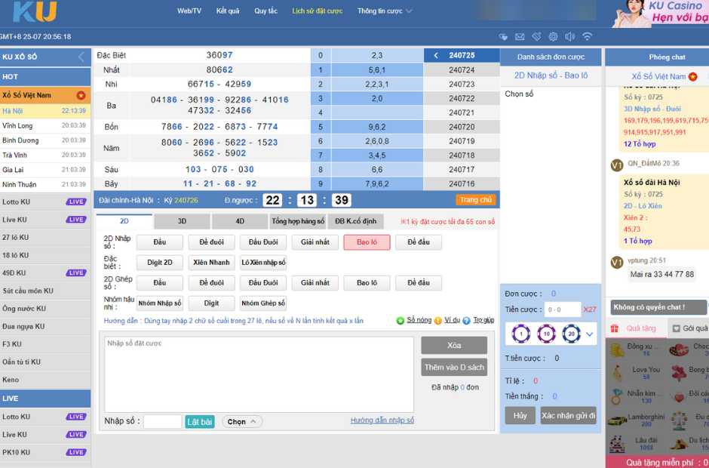Select the 10 betting chip
The height and width of the screenshot is (468, 709).
coord(546,334)
